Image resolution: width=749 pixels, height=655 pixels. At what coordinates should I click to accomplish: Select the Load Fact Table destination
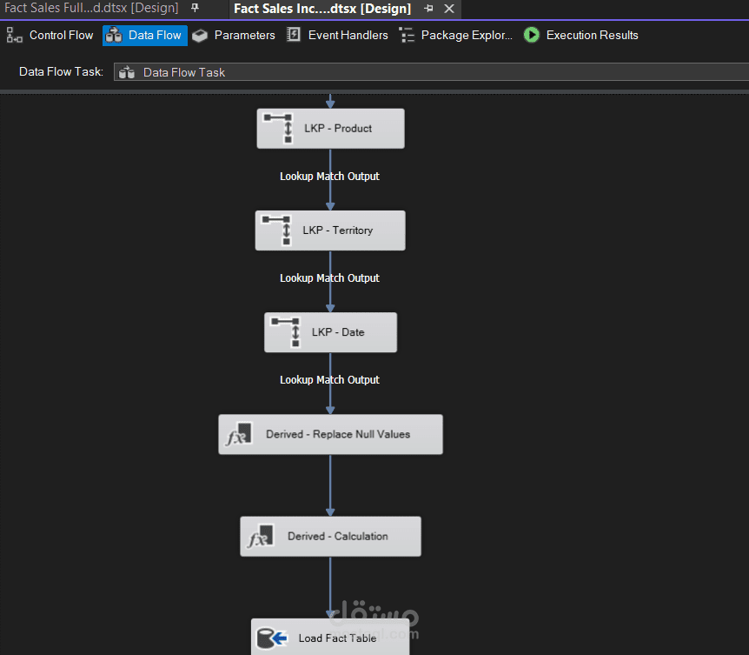tap(330, 638)
